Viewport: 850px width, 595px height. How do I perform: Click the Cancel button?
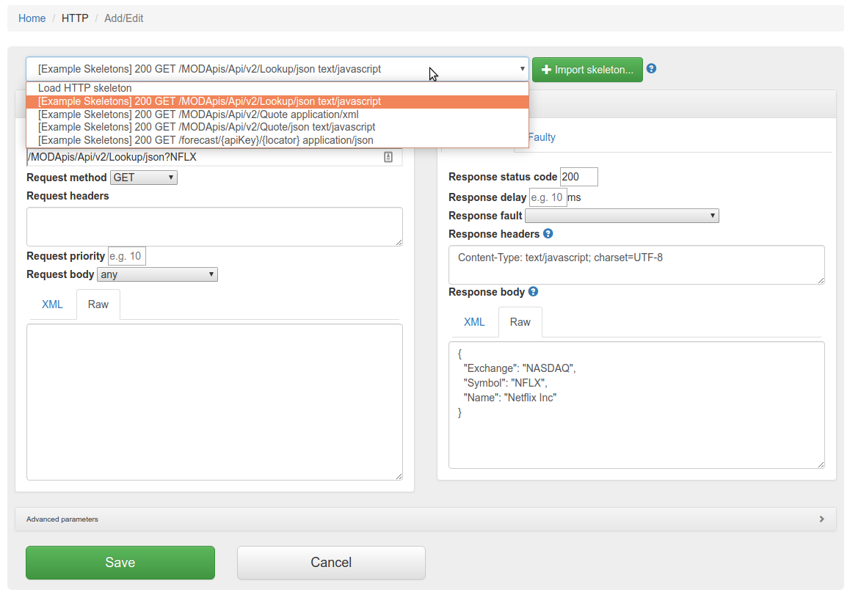(331, 563)
